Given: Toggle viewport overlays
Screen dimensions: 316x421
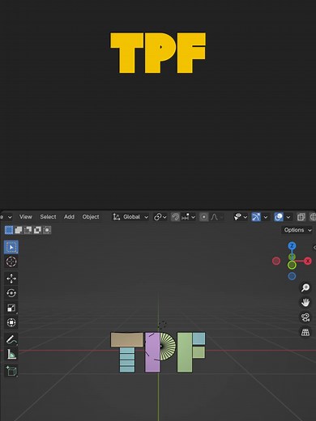Looking at the screenshot, I should pyautogui.click(x=279, y=217).
